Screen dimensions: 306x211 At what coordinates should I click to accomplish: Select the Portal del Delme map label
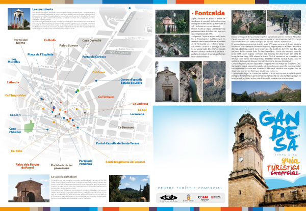click(20, 42)
